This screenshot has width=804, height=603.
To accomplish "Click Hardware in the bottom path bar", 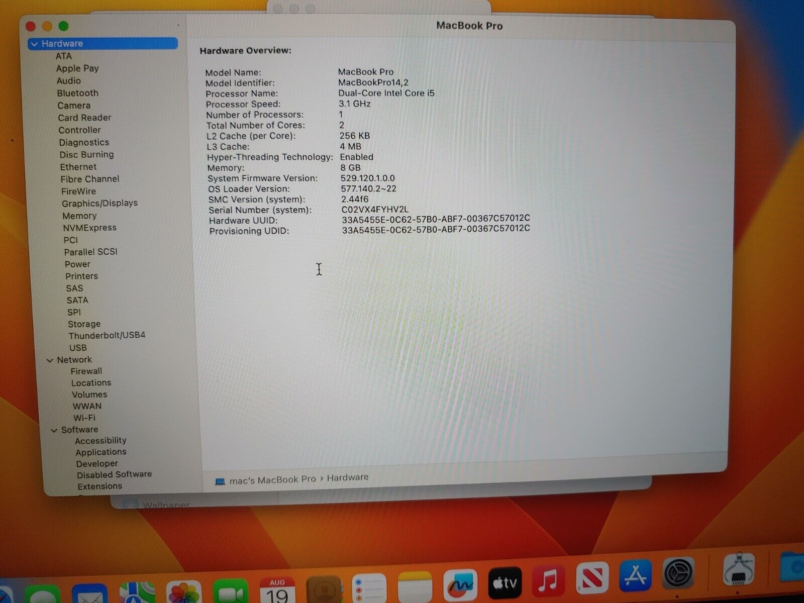I will (x=348, y=477).
